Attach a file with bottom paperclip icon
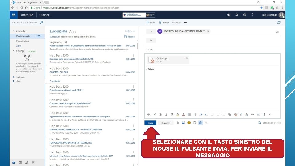 [177, 123]
